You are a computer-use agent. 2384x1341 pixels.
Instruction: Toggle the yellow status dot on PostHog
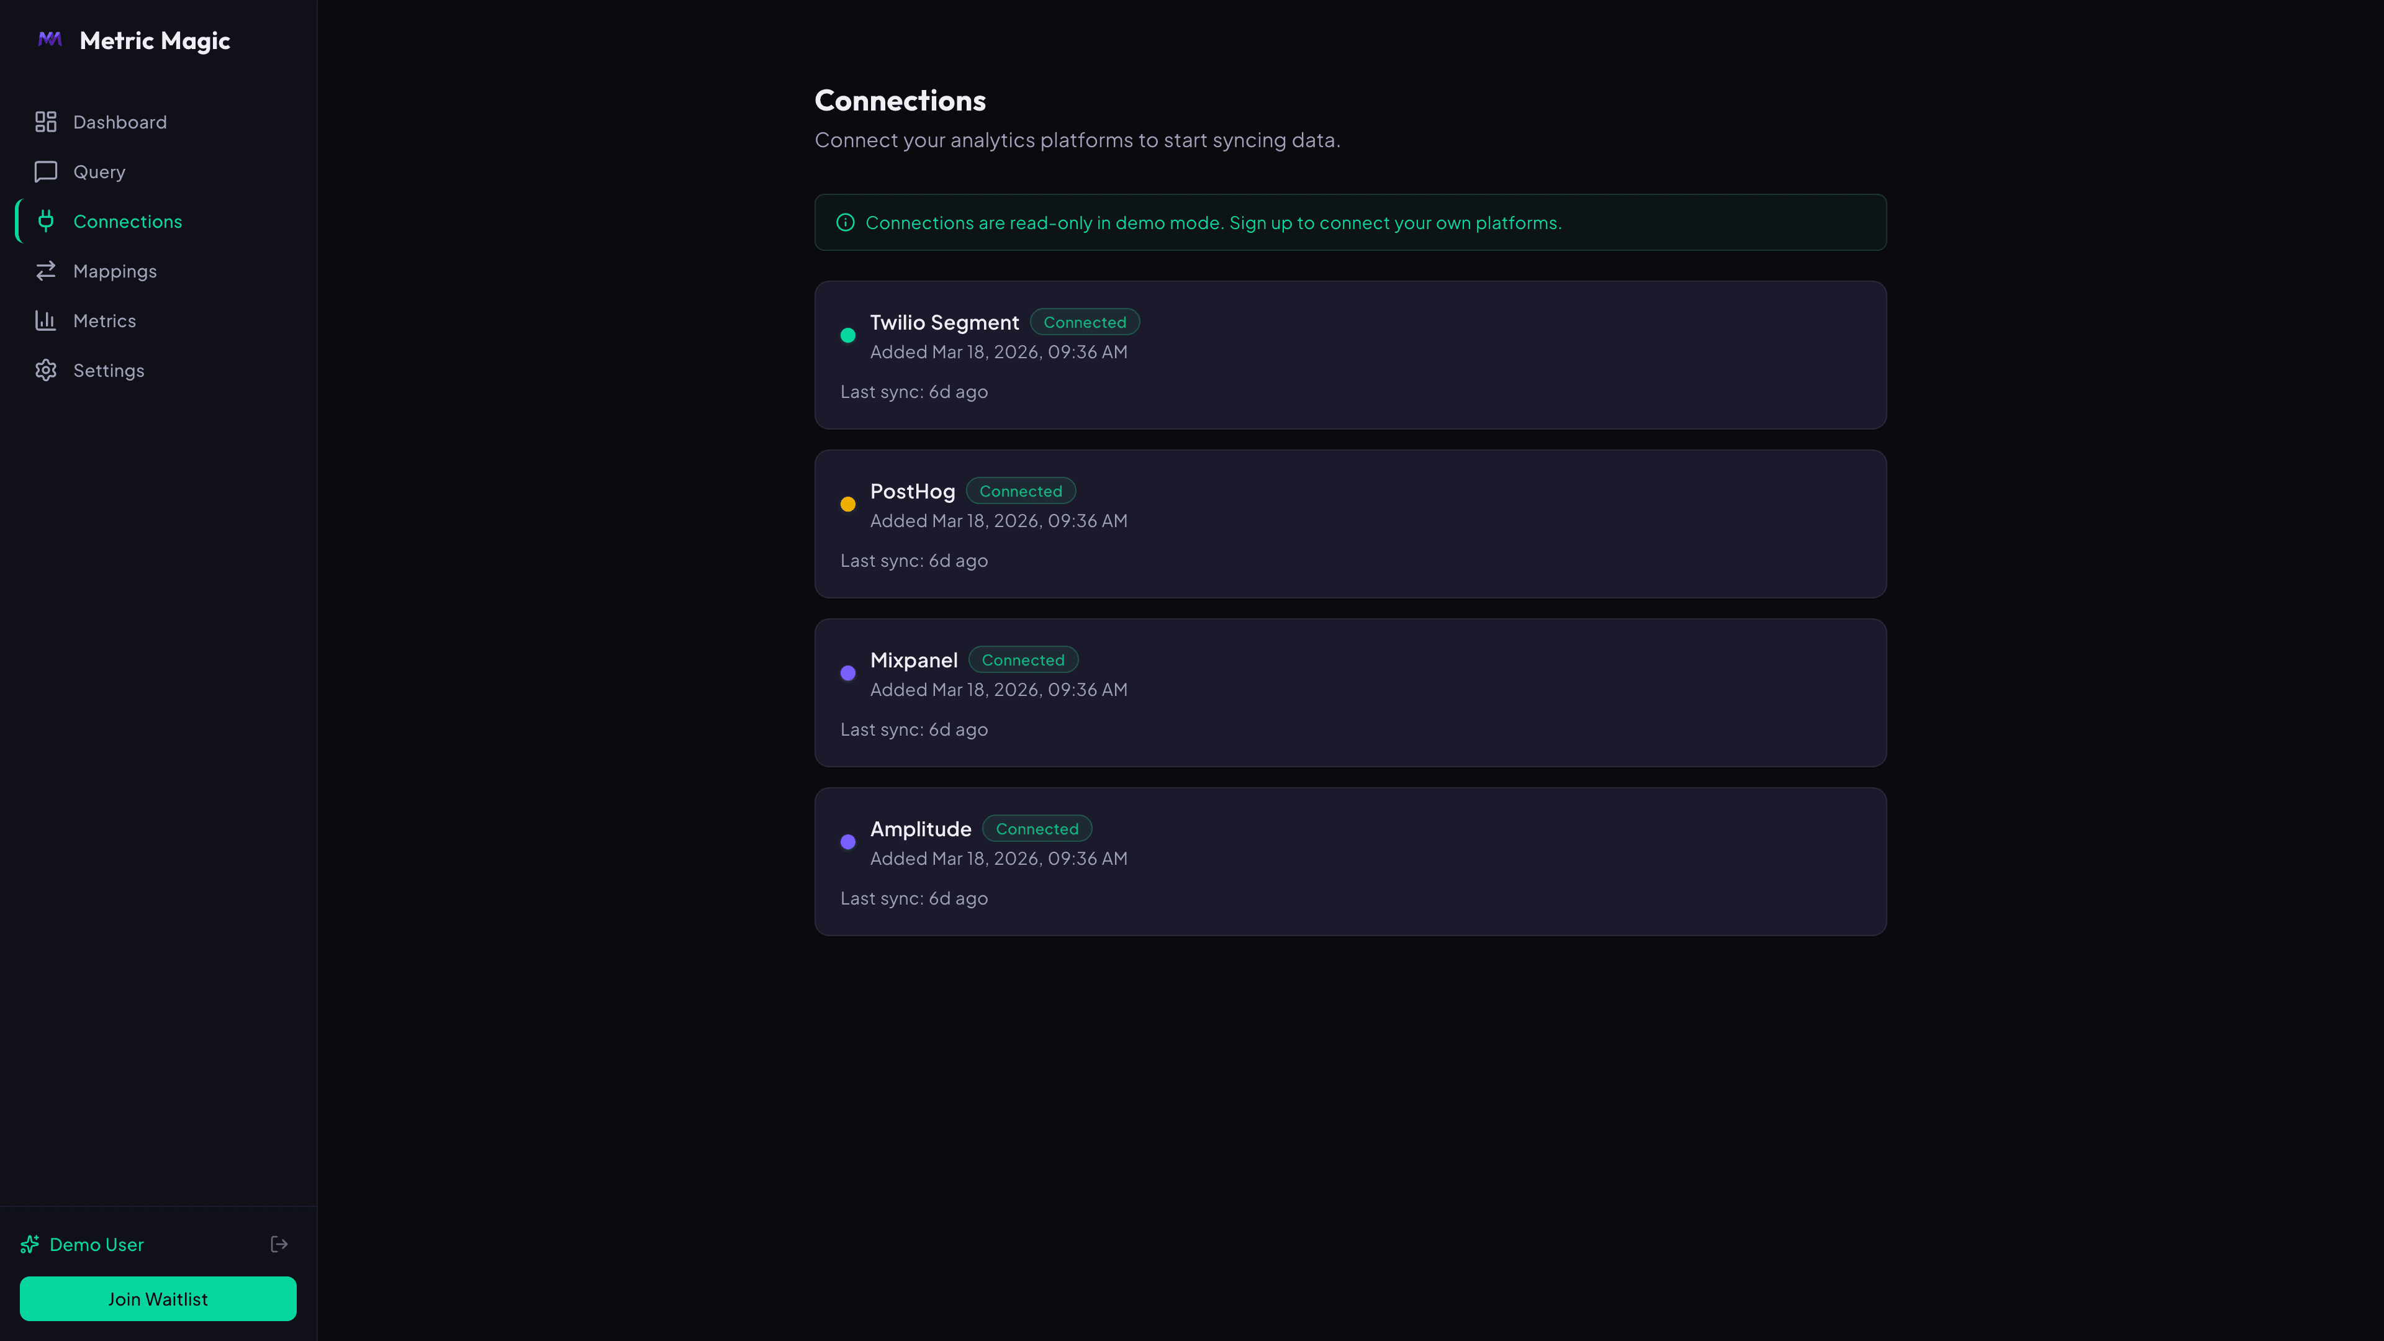(x=847, y=504)
